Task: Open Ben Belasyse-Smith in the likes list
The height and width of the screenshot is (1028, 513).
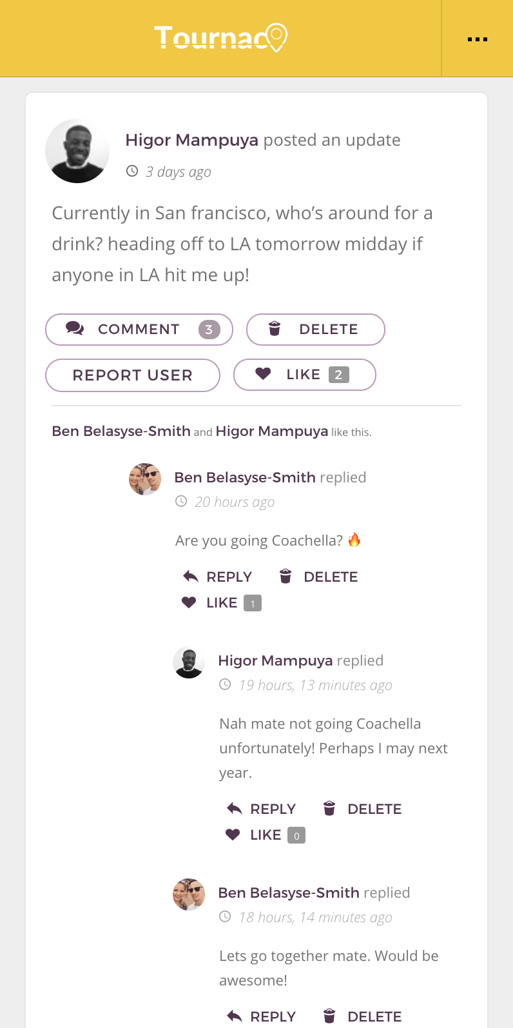Action: [x=121, y=431]
